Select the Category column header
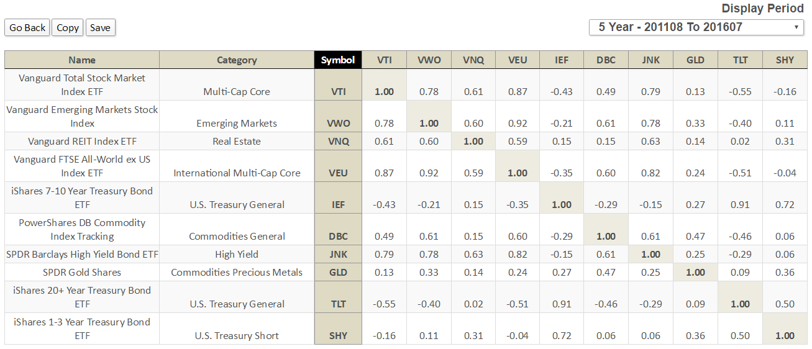 pos(237,60)
